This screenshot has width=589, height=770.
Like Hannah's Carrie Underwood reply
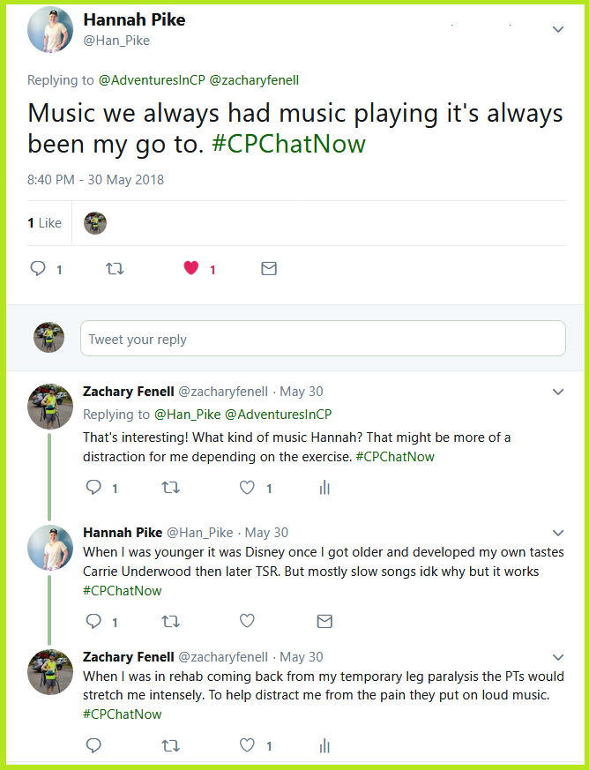pyautogui.click(x=248, y=621)
